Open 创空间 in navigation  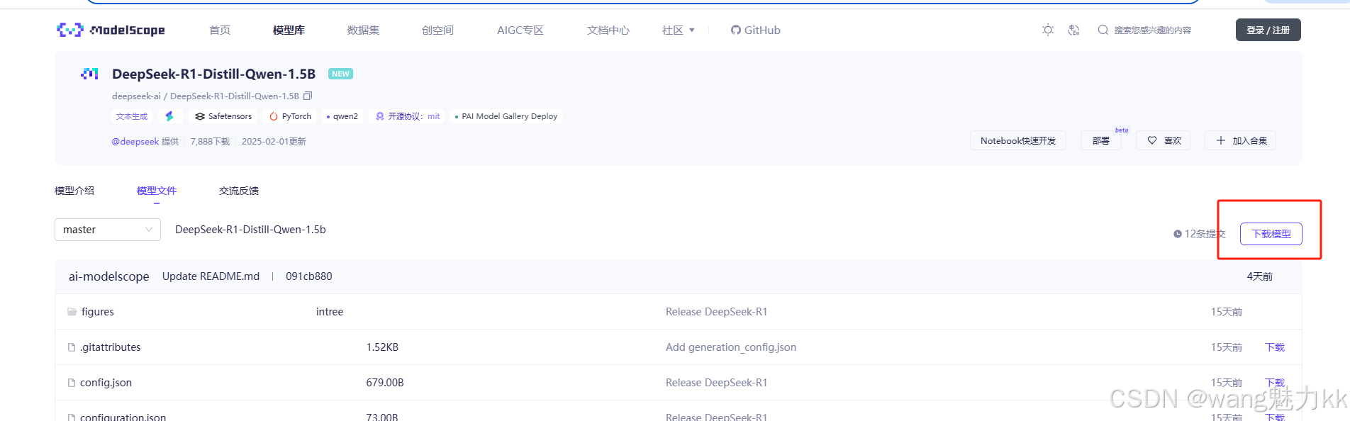[x=437, y=30]
